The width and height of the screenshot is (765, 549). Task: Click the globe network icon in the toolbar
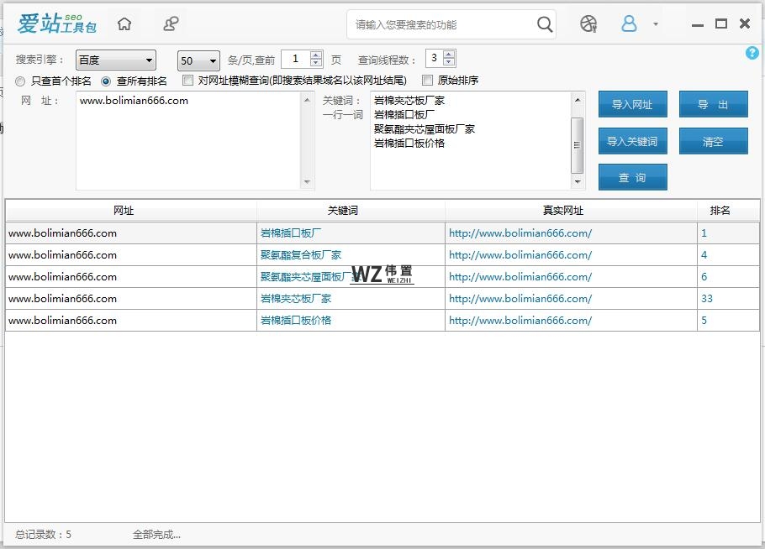click(588, 24)
